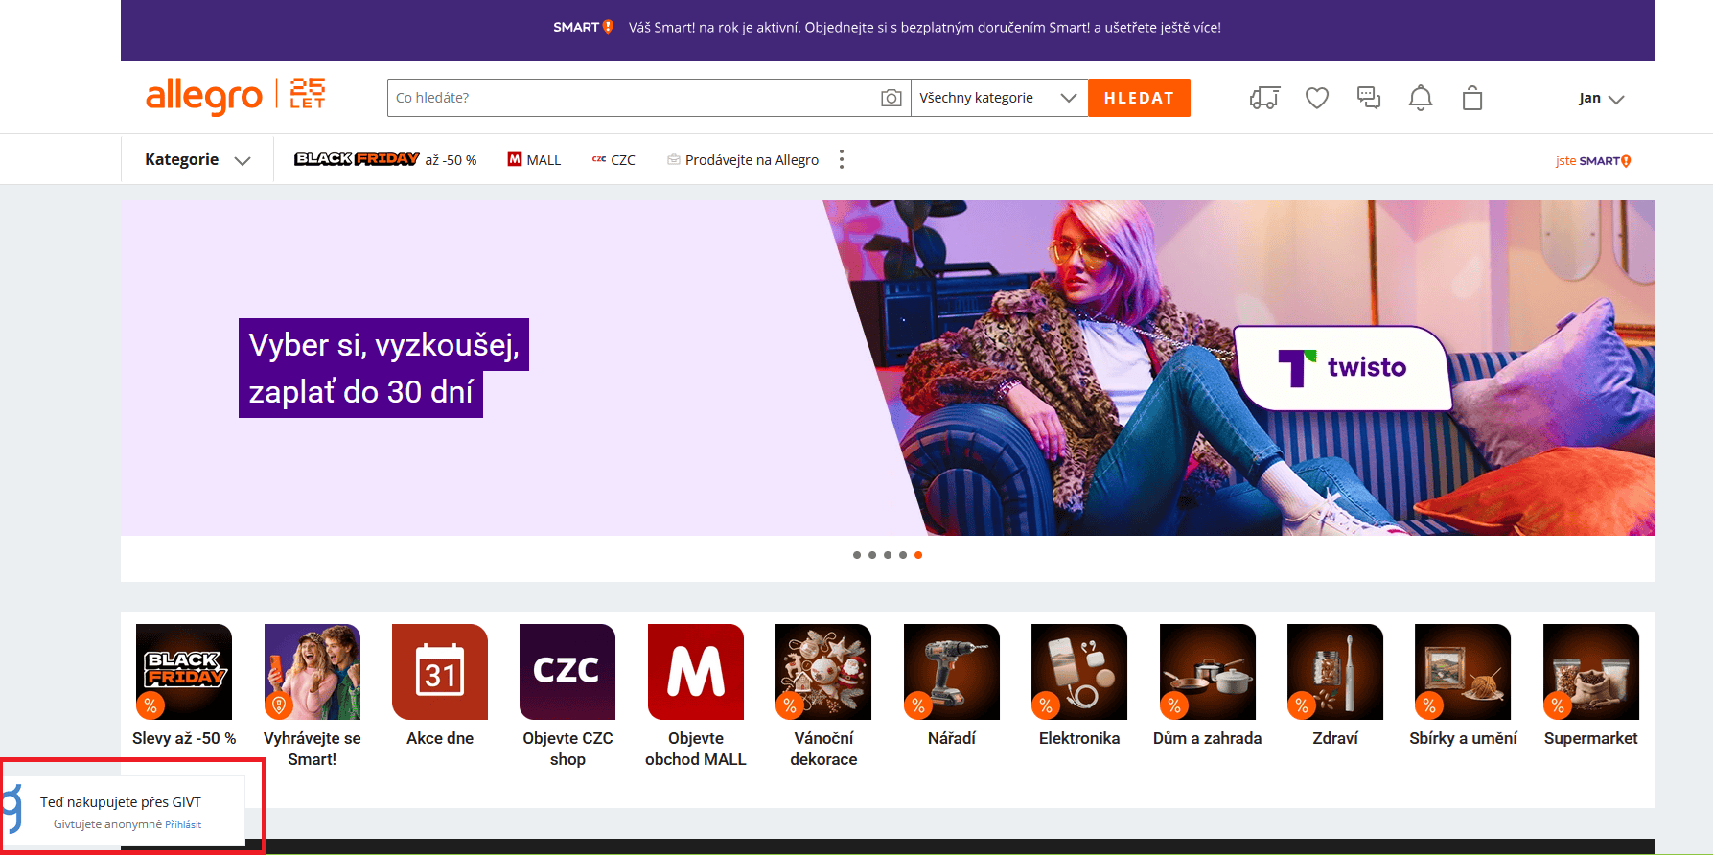Open the MALL menu item
The width and height of the screenshot is (1713, 855).
coord(534,160)
